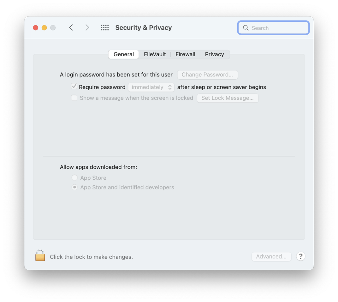Viewport: 338px width, 302px height.
Task: Click the Change Password button
Action: point(207,75)
